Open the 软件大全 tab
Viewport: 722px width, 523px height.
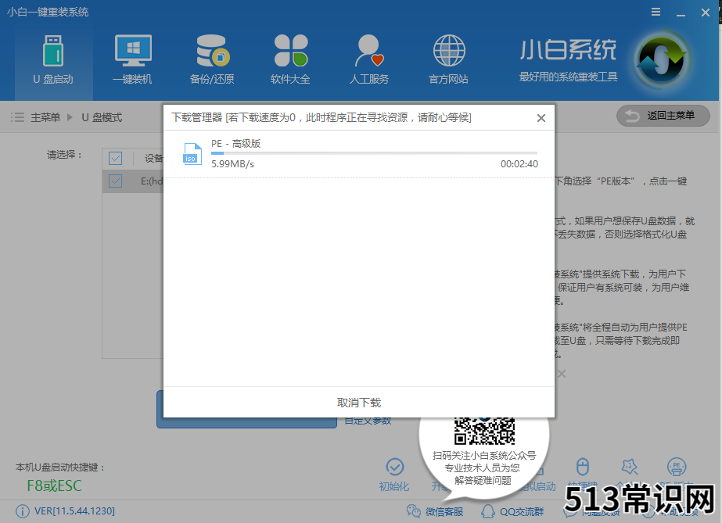[290, 60]
